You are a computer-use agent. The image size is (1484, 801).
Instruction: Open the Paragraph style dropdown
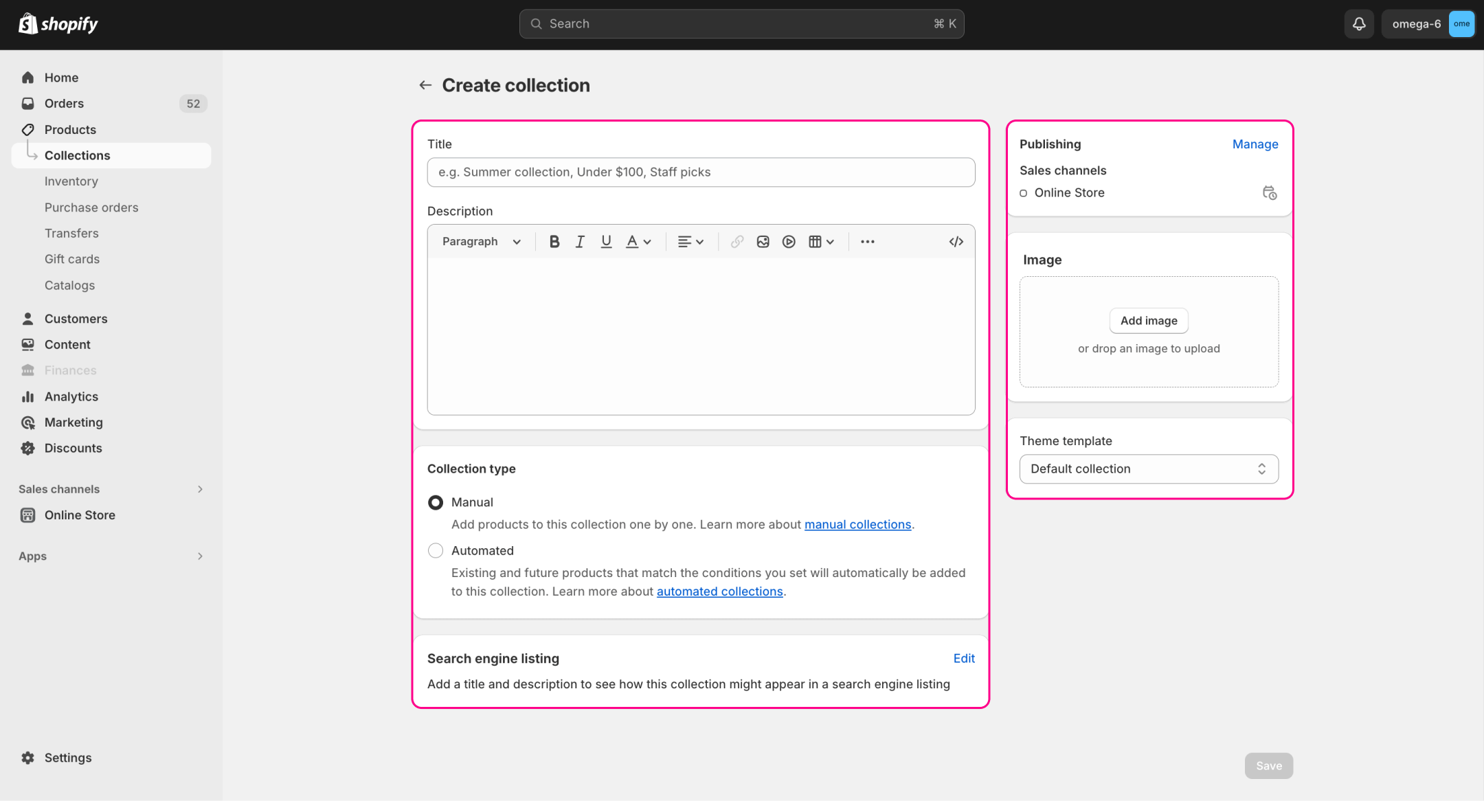click(x=481, y=241)
